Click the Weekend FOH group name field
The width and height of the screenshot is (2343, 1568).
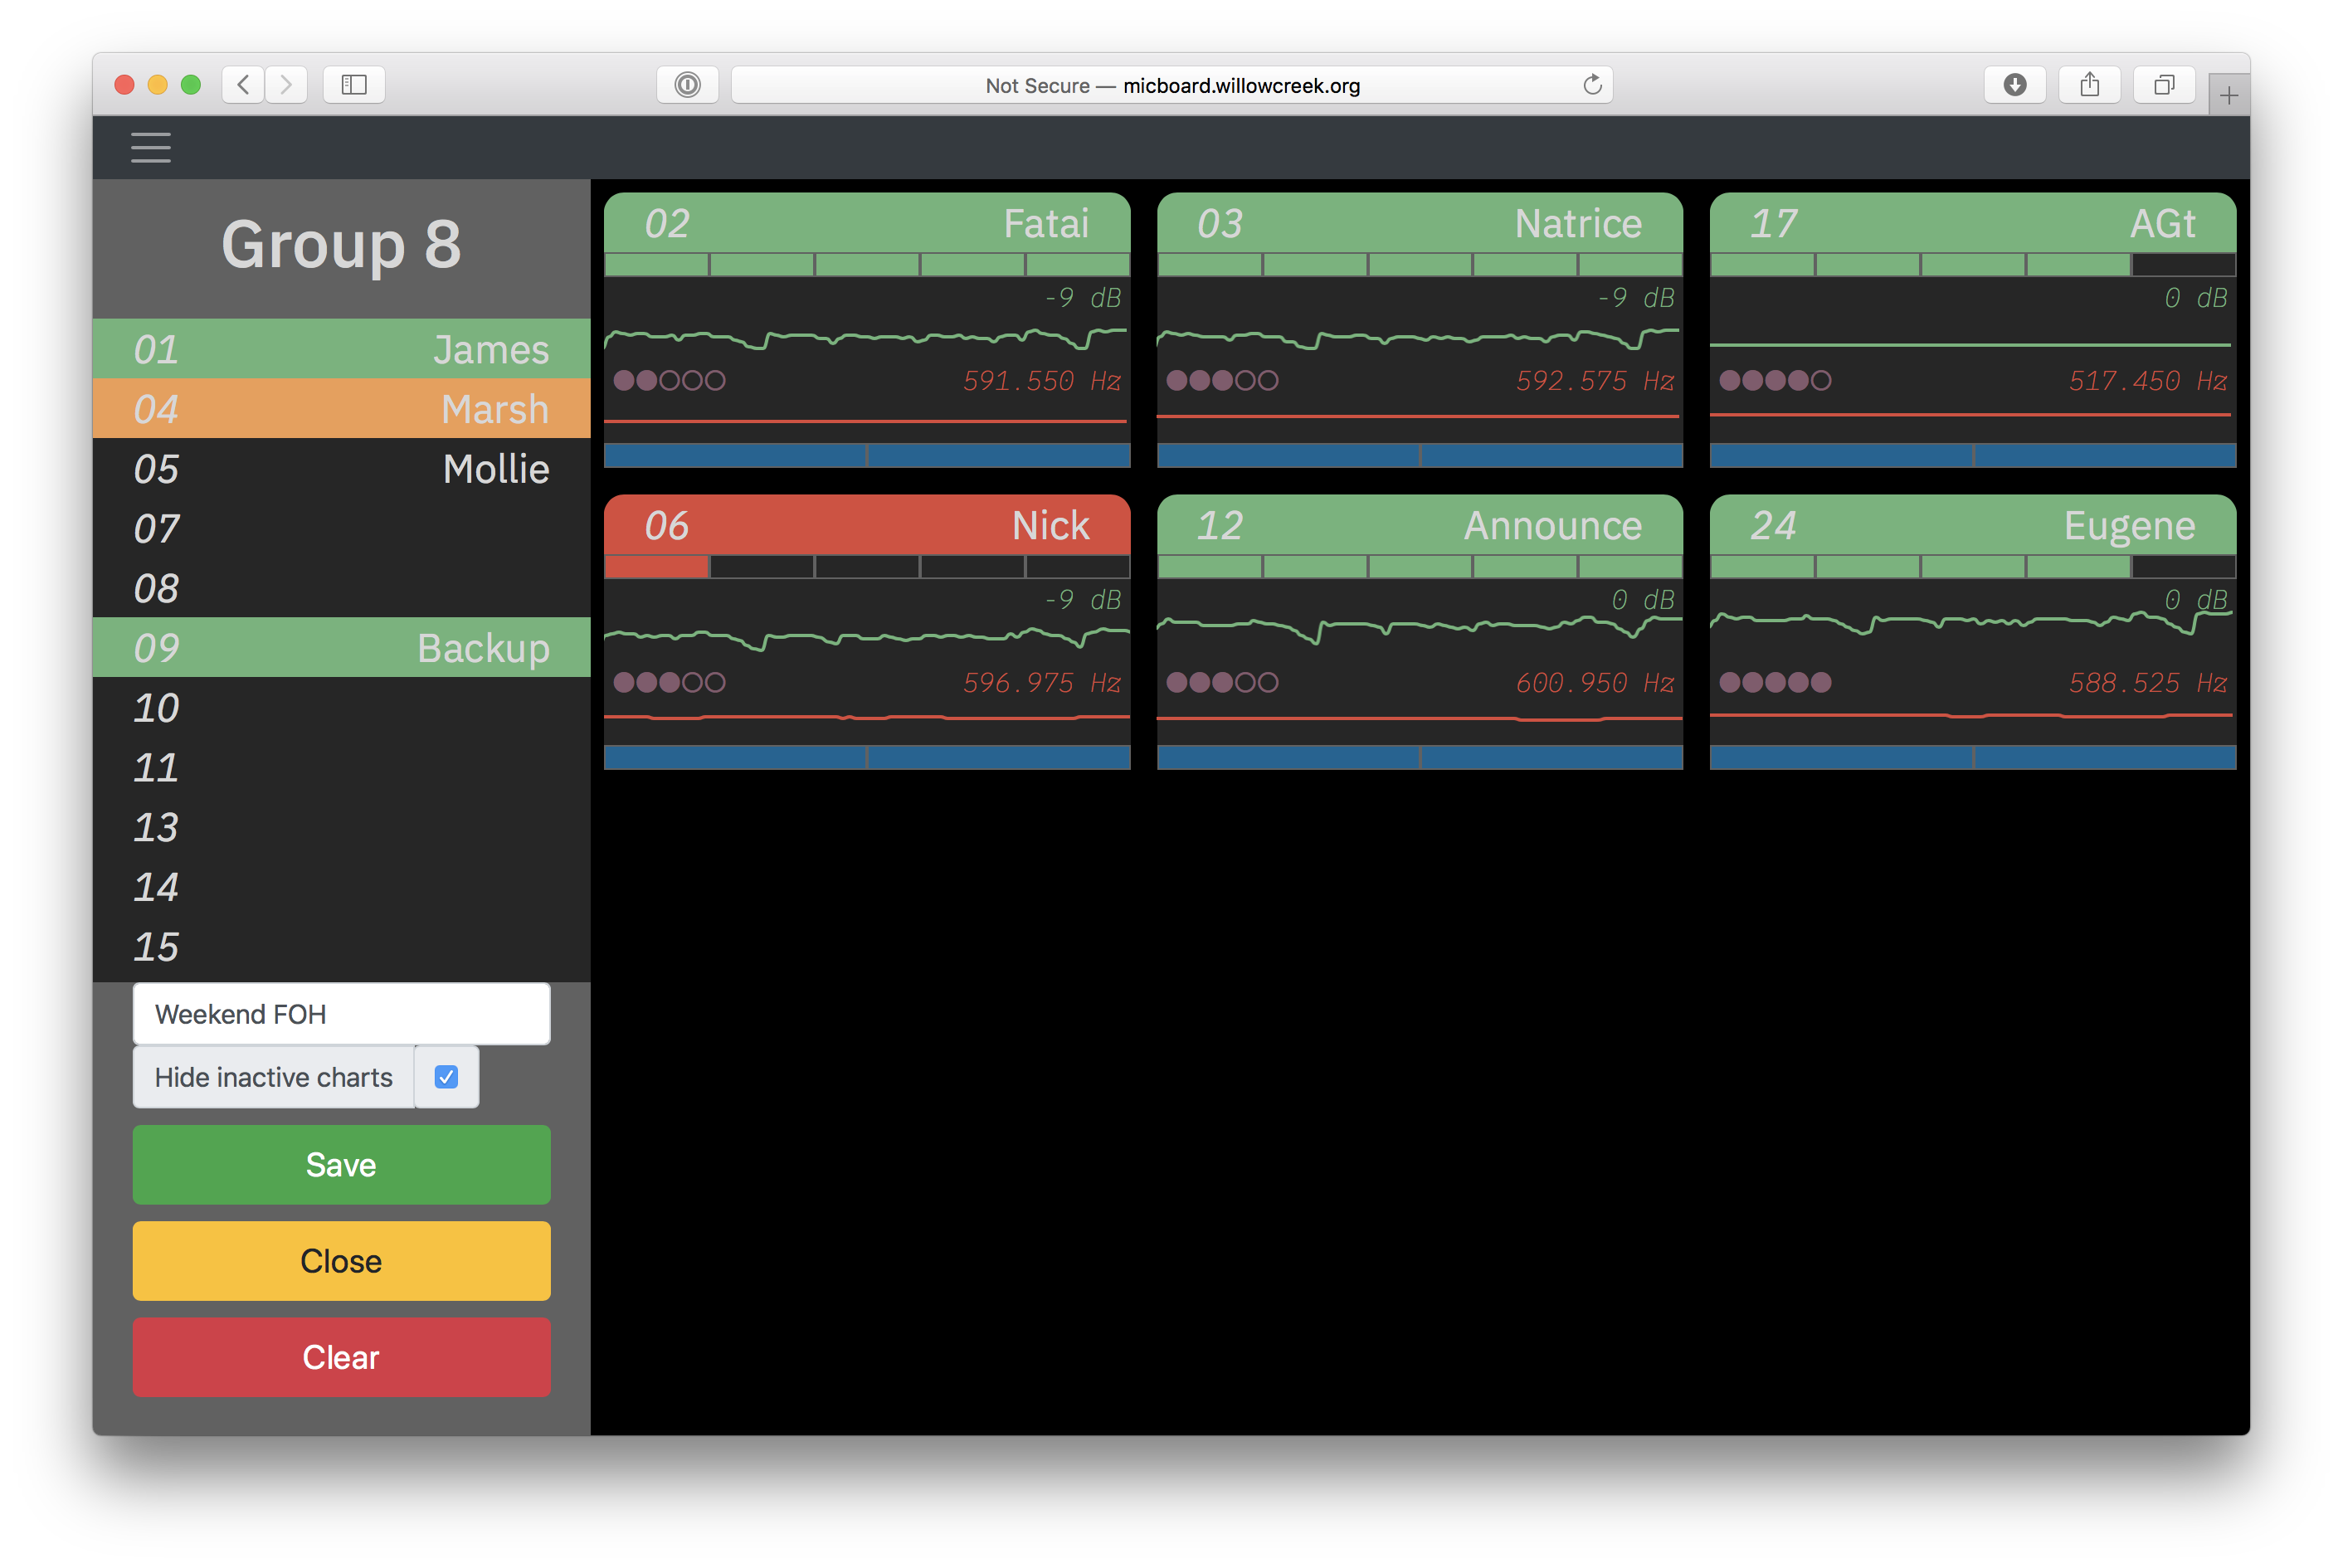coord(341,1014)
